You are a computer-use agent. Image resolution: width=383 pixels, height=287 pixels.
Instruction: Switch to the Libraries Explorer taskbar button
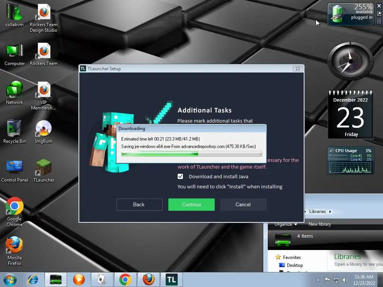click(x=56, y=280)
